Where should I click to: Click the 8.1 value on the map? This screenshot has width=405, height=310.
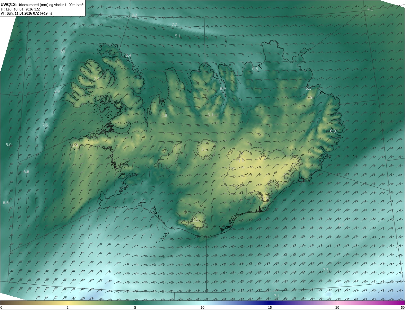coord(341,225)
